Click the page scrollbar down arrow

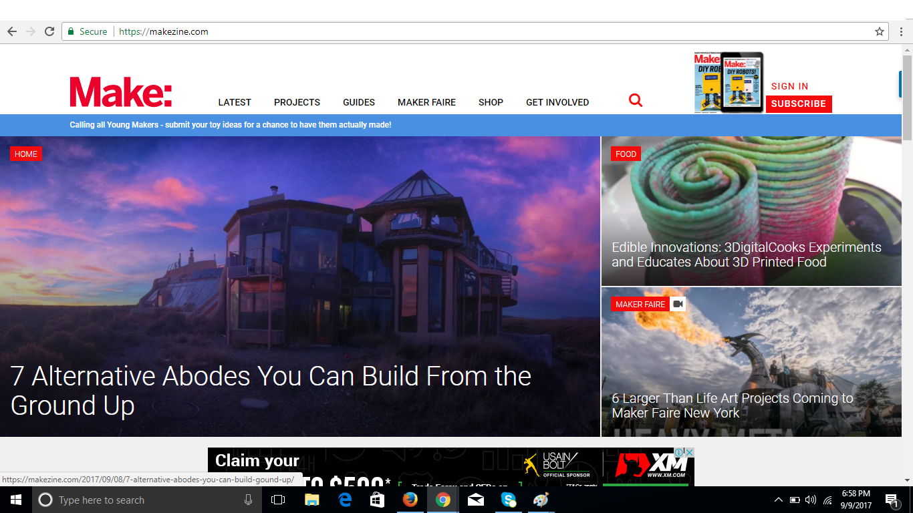[x=907, y=480]
